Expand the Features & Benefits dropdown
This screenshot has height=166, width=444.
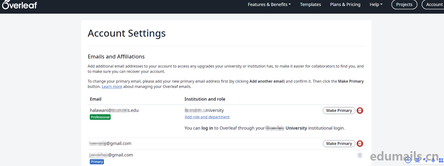[x=269, y=5]
